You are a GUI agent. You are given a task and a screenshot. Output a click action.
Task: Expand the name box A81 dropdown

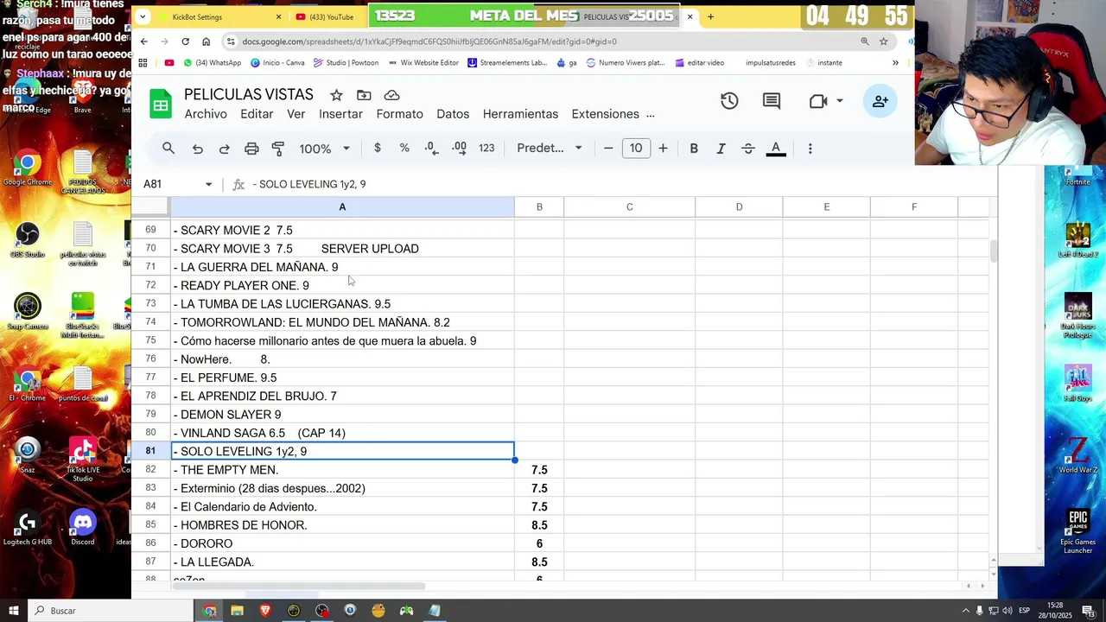208,184
